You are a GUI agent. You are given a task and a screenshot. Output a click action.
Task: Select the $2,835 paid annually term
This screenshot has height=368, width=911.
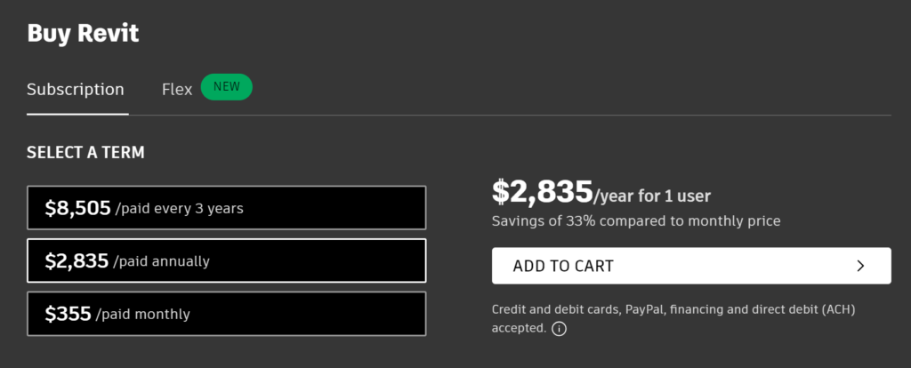(x=227, y=260)
